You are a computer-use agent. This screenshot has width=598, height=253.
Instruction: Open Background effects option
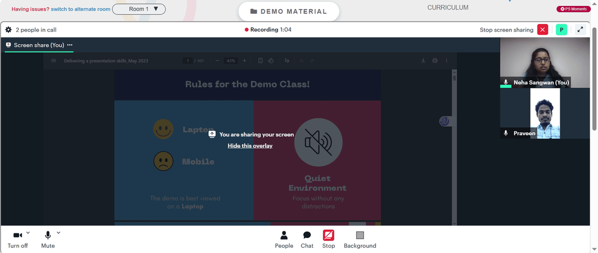360,240
